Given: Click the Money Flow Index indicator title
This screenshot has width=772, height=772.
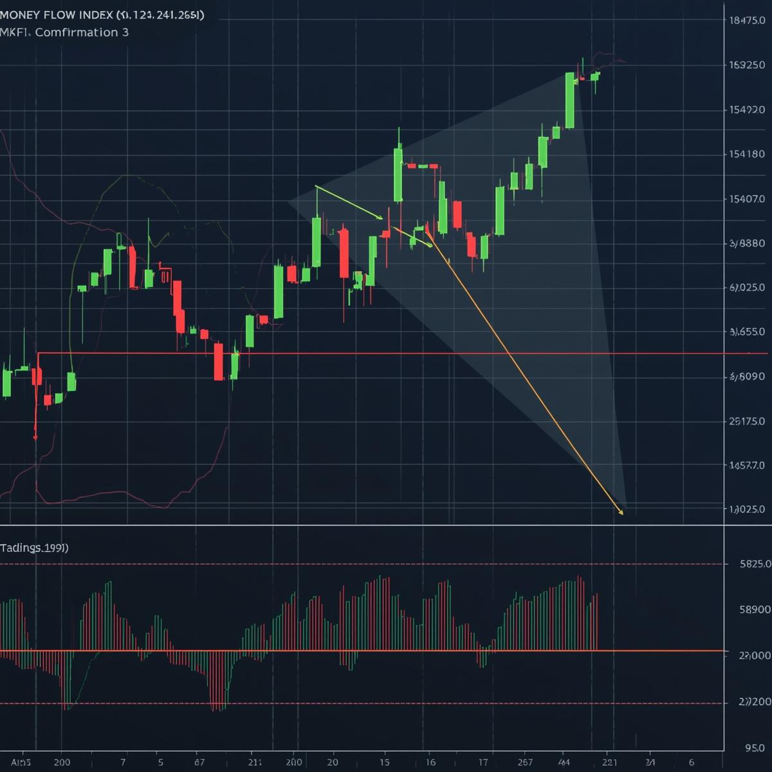Looking at the screenshot, I should tap(102, 15).
